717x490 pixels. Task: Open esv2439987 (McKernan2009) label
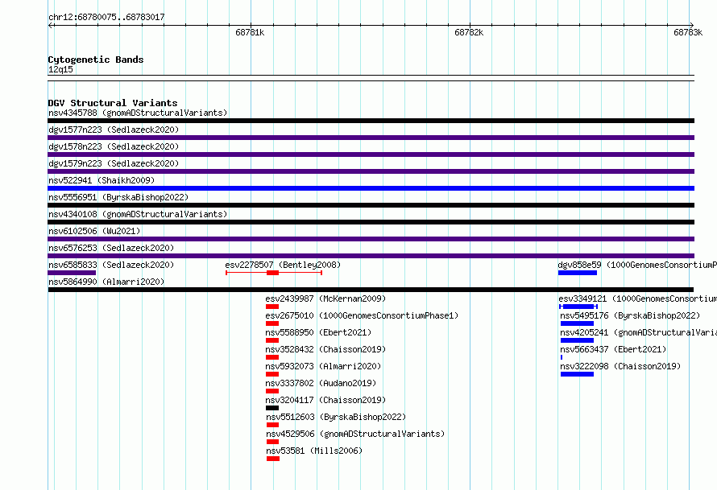325,299
